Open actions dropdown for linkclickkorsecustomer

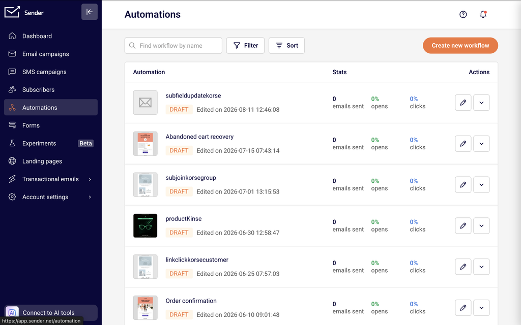click(x=481, y=267)
